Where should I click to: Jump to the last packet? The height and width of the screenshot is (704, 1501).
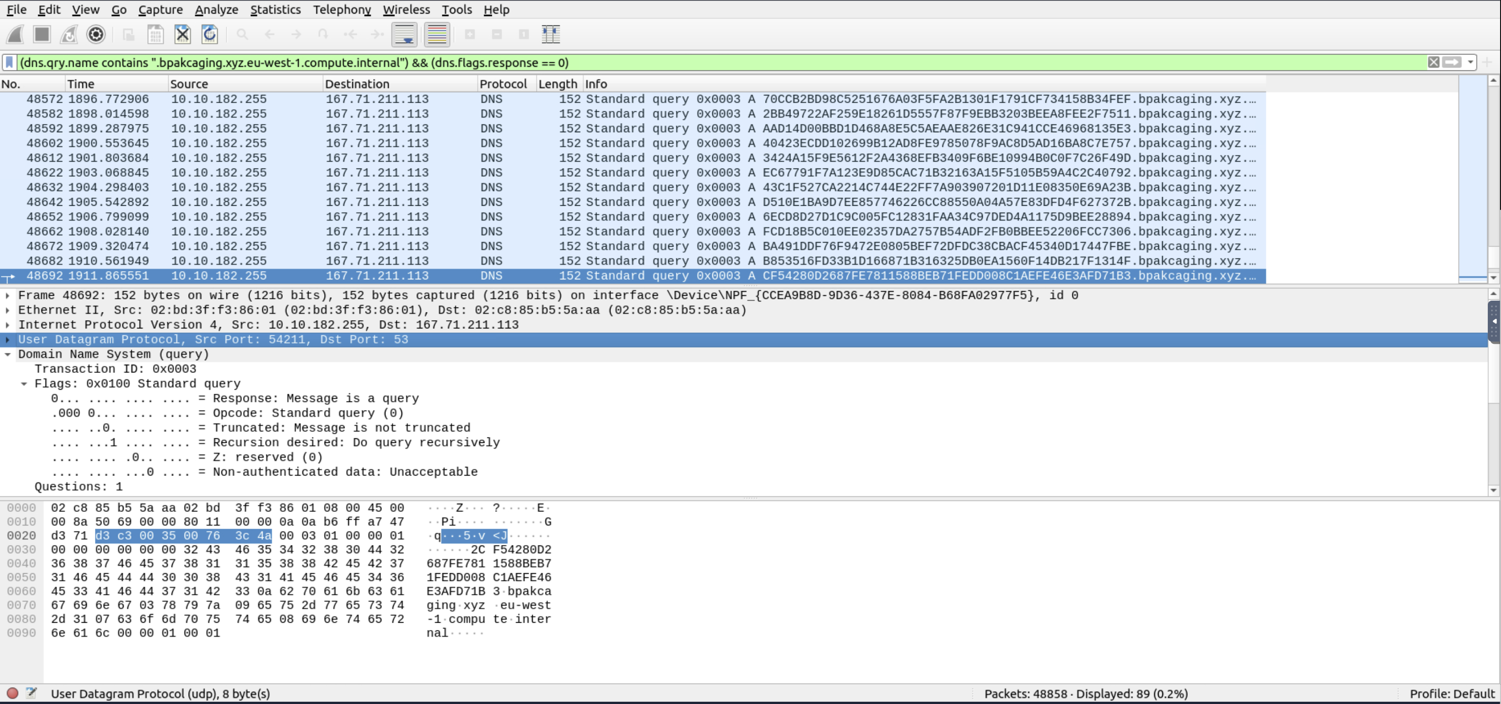(x=377, y=35)
